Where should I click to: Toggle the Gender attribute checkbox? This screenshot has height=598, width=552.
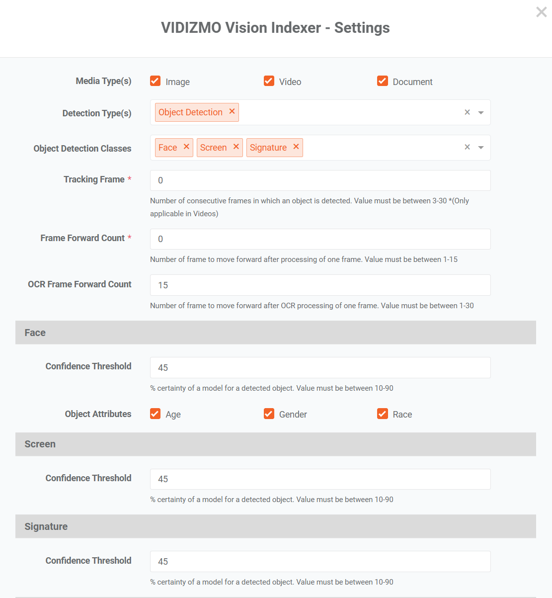(269, 414)
